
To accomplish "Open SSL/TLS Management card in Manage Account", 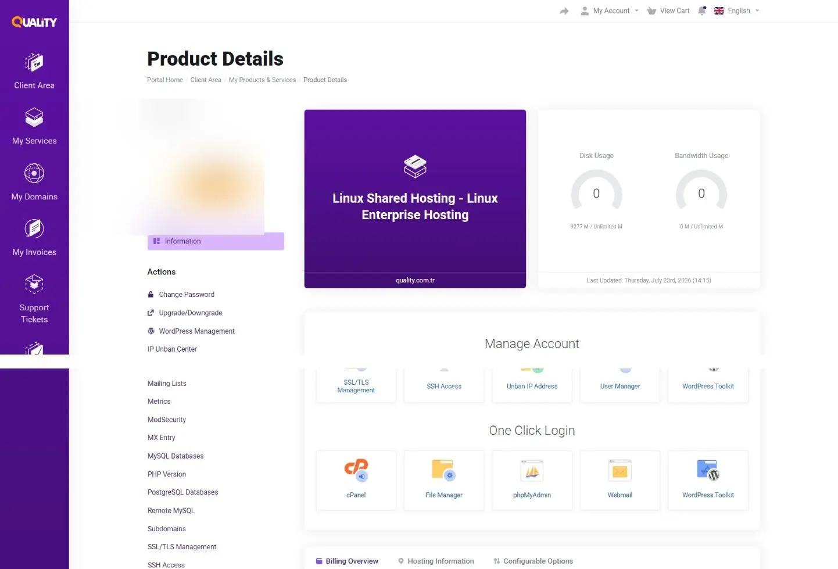I will (356, 385).
